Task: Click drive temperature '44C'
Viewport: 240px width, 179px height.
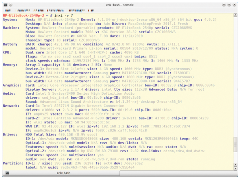Action: coord(195,139)
